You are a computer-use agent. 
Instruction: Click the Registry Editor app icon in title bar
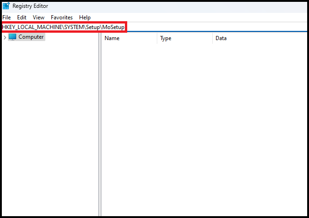[6, 6]
